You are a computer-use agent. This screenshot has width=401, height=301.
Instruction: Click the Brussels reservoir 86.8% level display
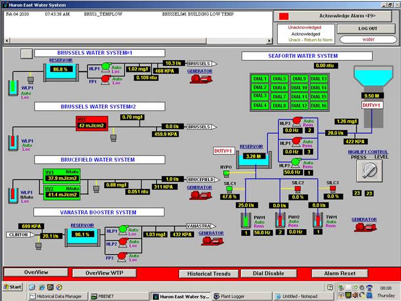[59, 69]
